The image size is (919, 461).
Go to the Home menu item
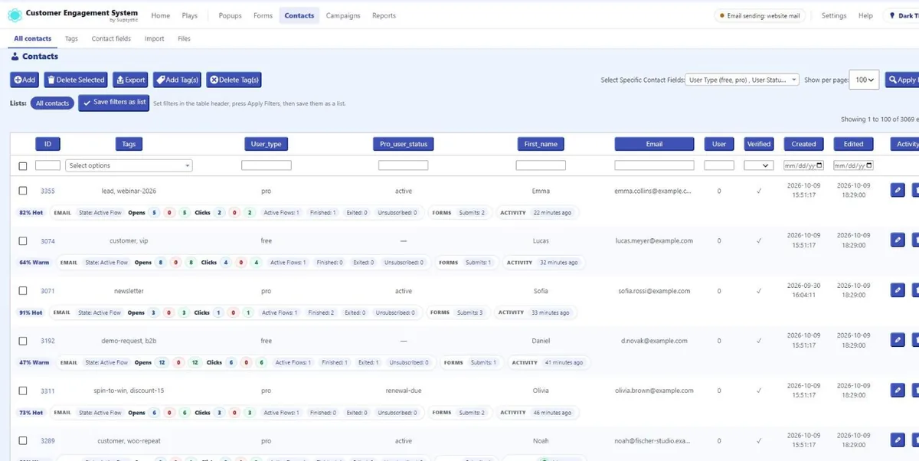(x=160, y=15)
